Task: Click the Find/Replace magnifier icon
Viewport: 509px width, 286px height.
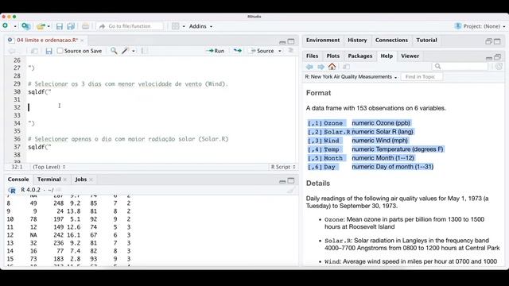Action: tap(114, 51)
